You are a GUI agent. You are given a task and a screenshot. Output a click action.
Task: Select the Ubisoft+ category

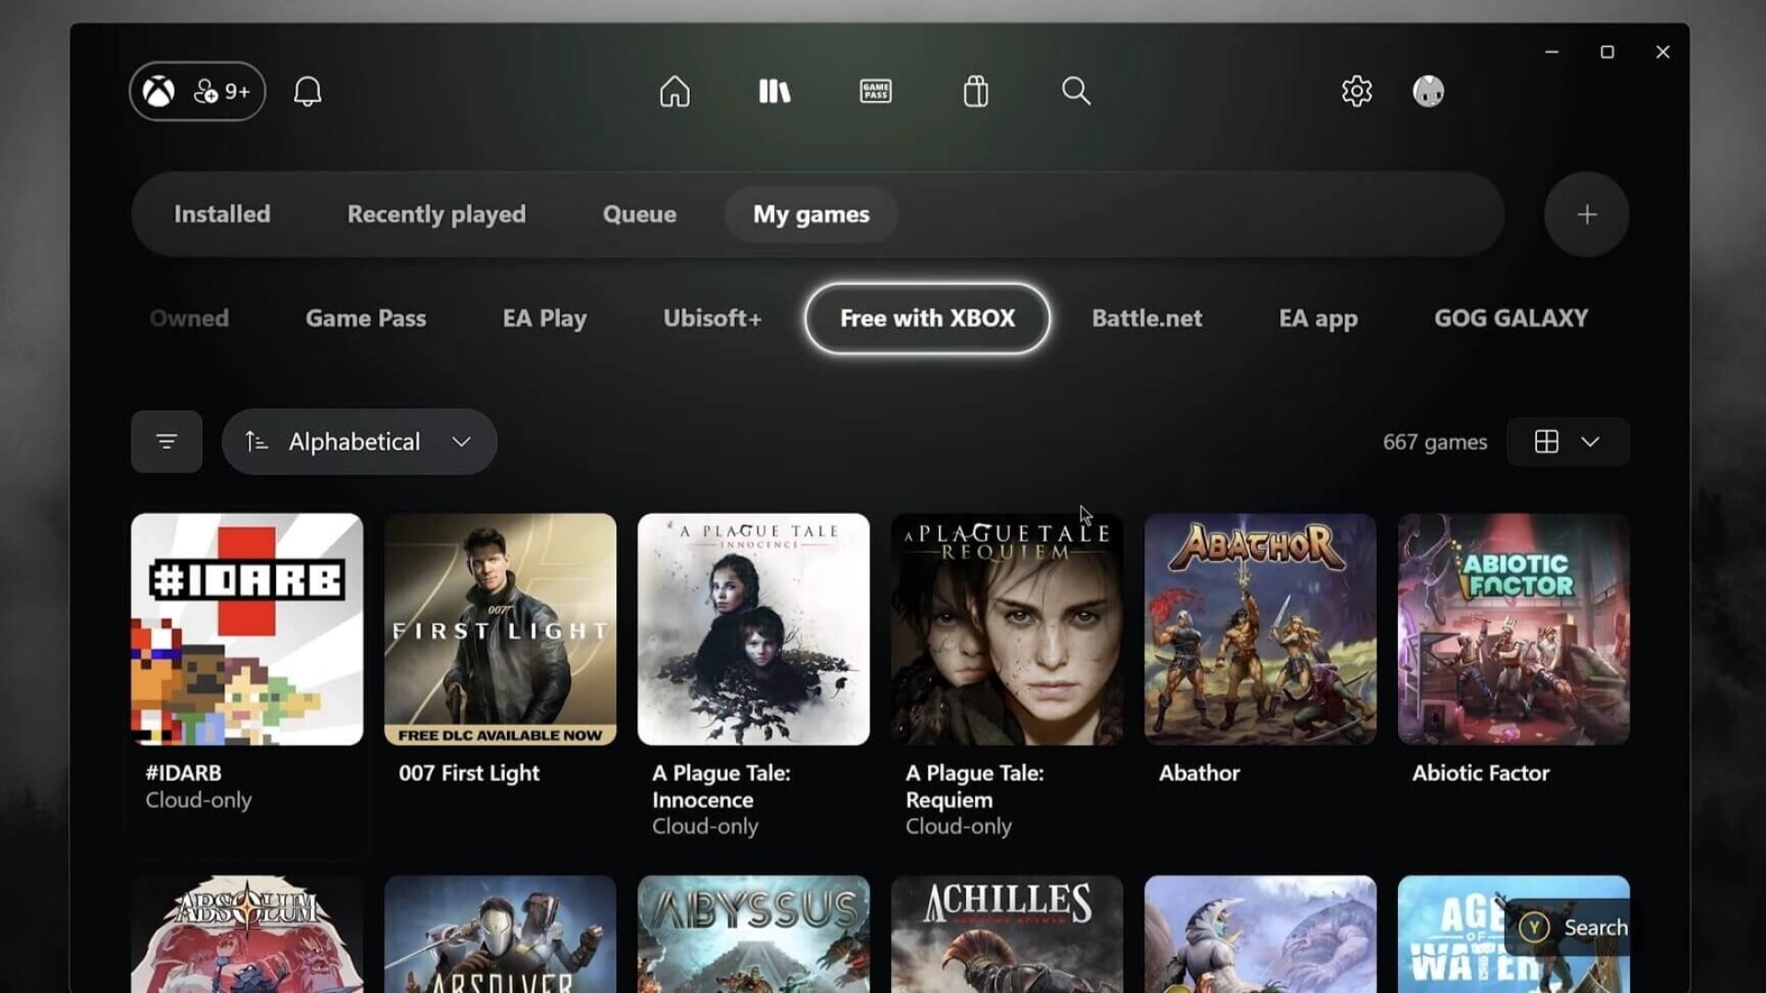pos(712,318)
